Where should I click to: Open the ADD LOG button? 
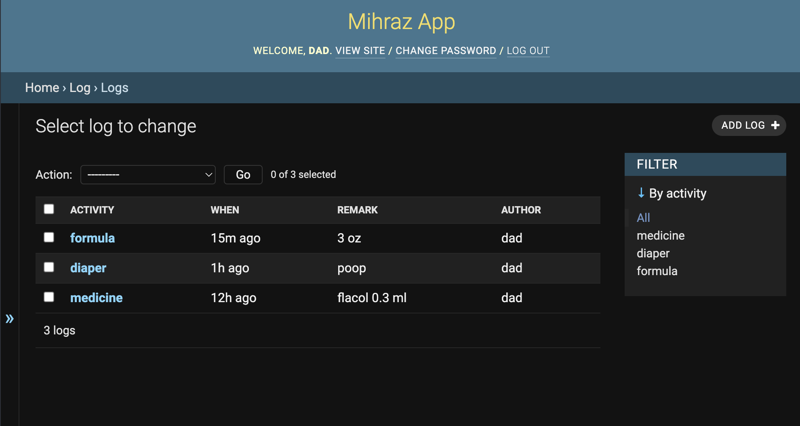[x=748, y=125]
